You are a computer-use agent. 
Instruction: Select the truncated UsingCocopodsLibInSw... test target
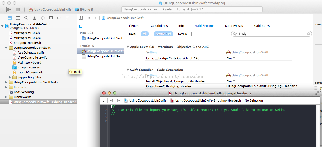tap(105, 56)
